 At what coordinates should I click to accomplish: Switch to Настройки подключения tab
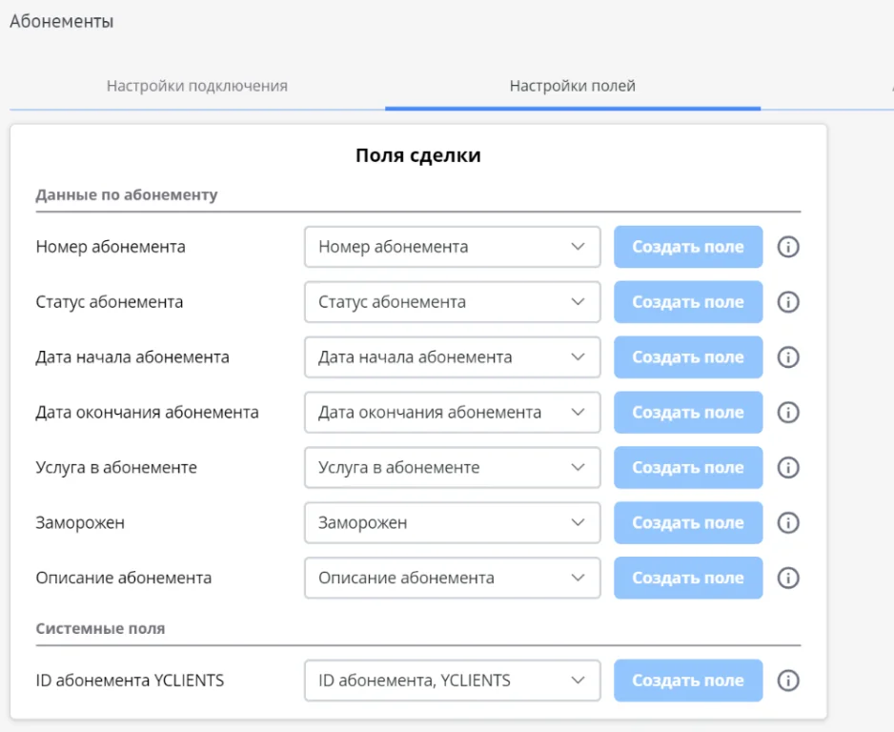pyautogui.click(x=197, y=86)
